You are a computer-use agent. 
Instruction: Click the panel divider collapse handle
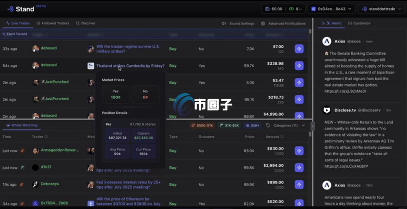(x=313, y=126)
